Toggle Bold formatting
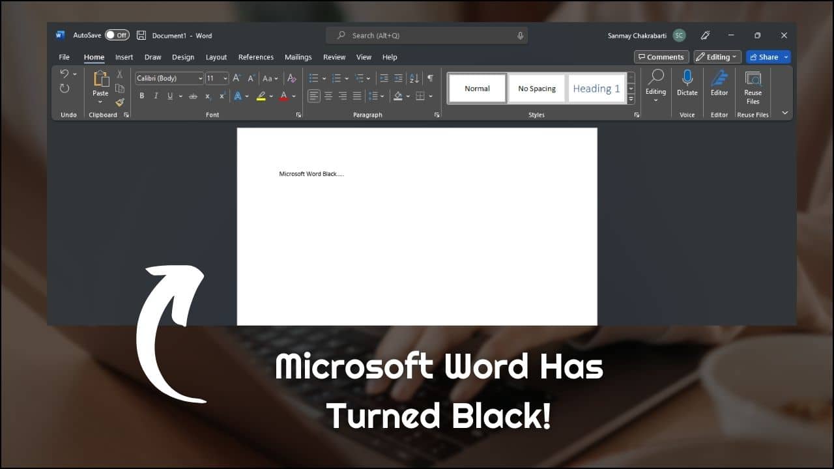 pos(141,96)
